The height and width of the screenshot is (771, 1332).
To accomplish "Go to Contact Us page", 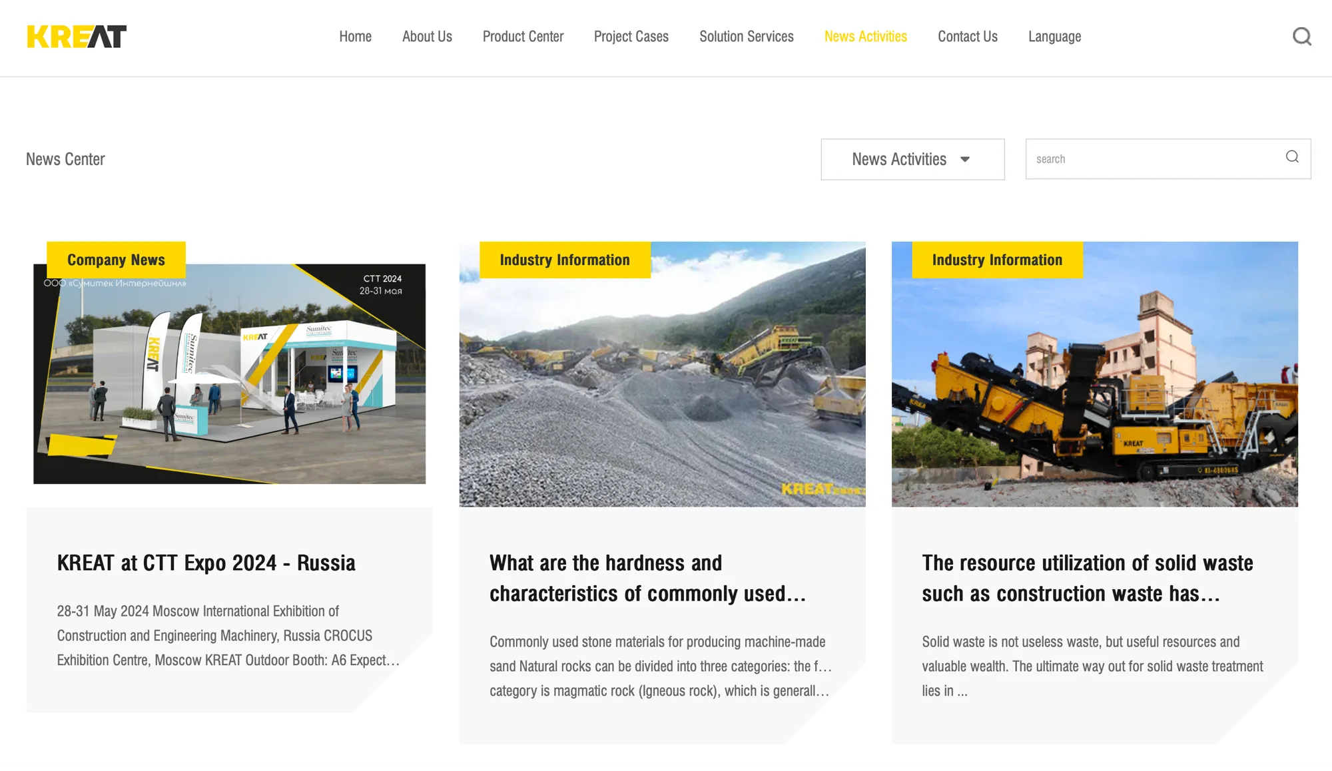I will pyautogui.click(x=967, y=37).
